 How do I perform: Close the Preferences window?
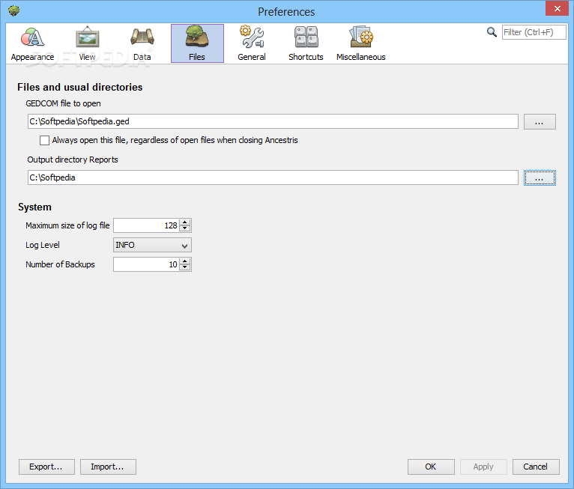(x=557, y=8)
